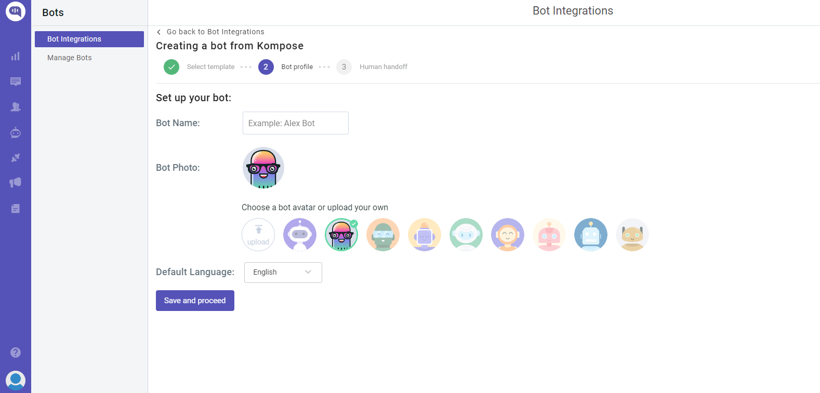Image resolution: width=820 pixels, height=393 pixels.
Task: Click the Save and proceed button
Action: (195, 300)
